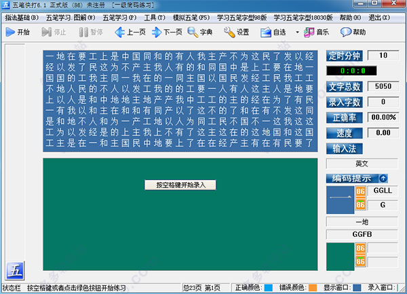Click the timer minutes field showing 10
The width and height of the screenshot is (407, 294).
click(383, 55)
